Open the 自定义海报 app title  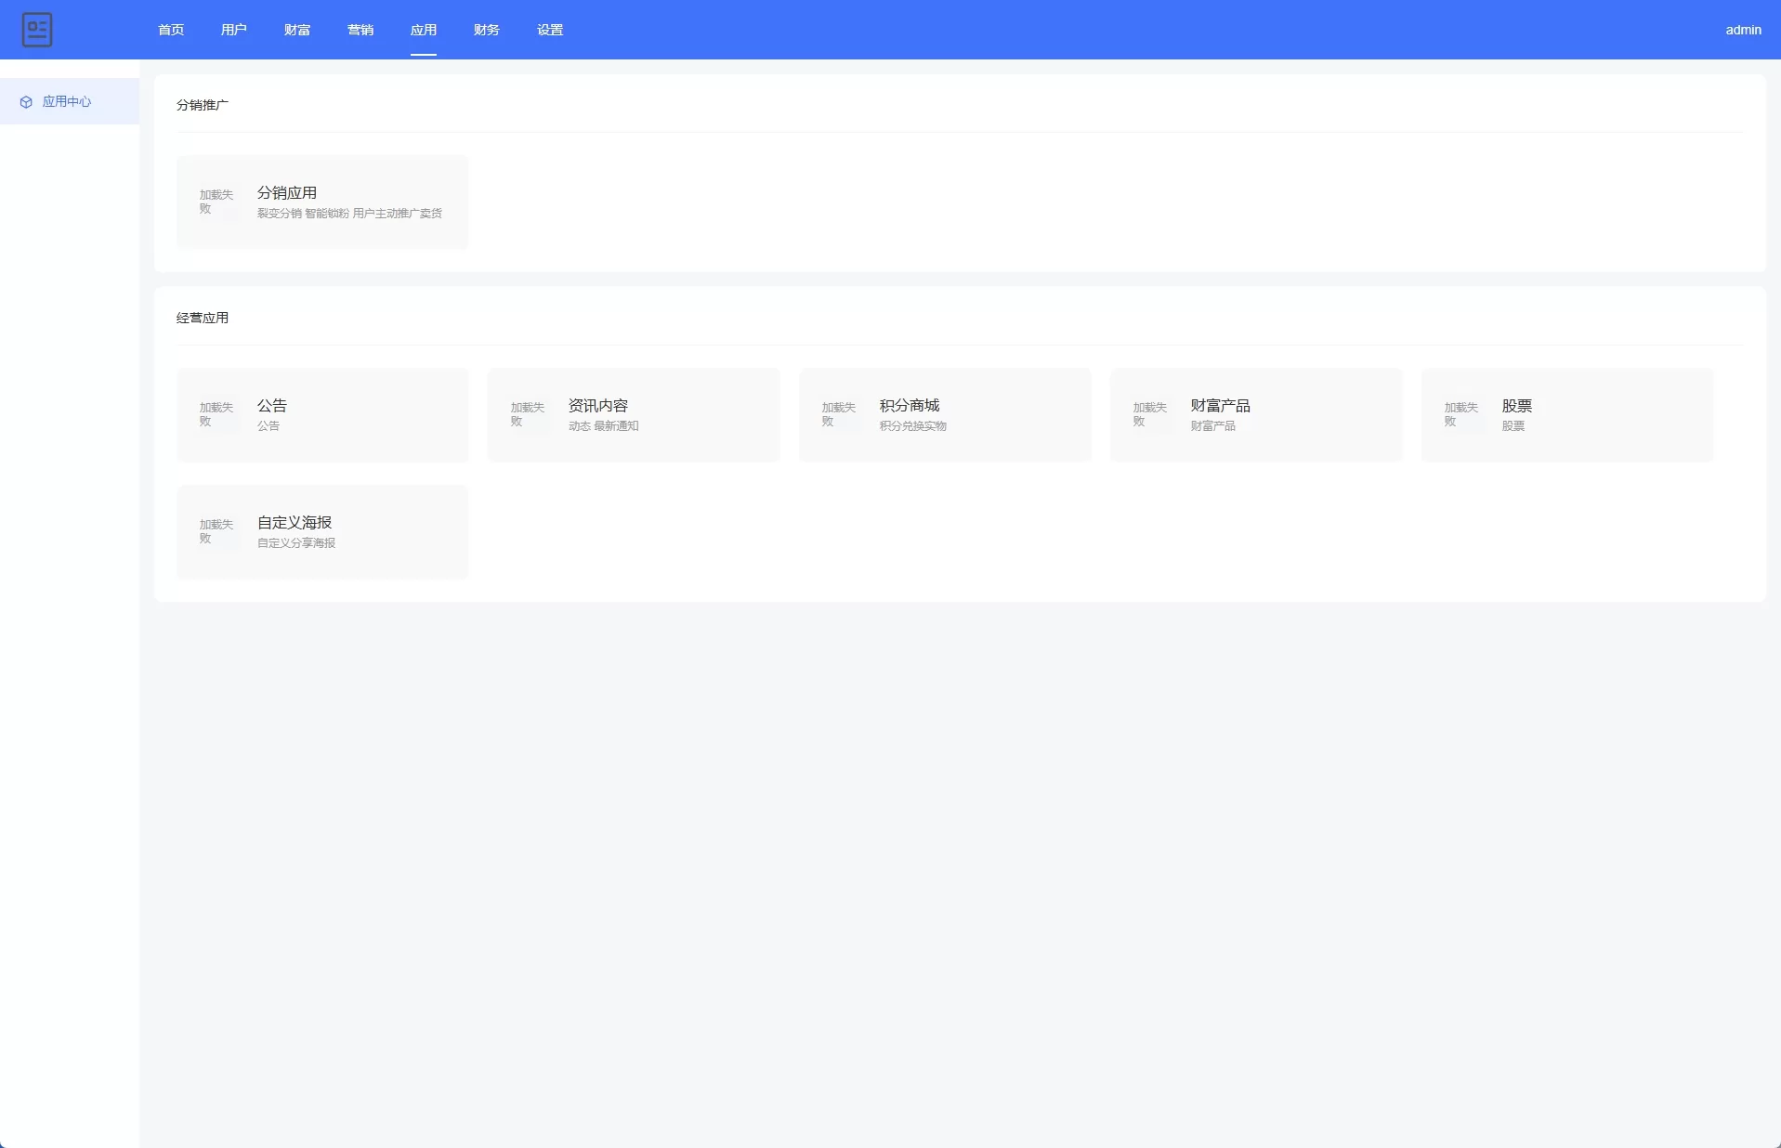point(295,522)
